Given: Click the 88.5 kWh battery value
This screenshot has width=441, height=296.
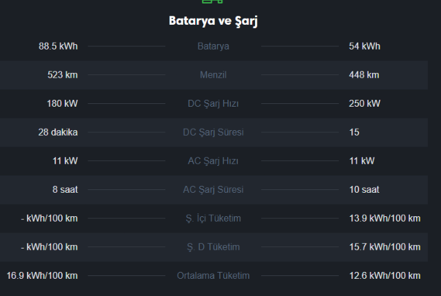Looking at the screenshot, I should 58,46.
